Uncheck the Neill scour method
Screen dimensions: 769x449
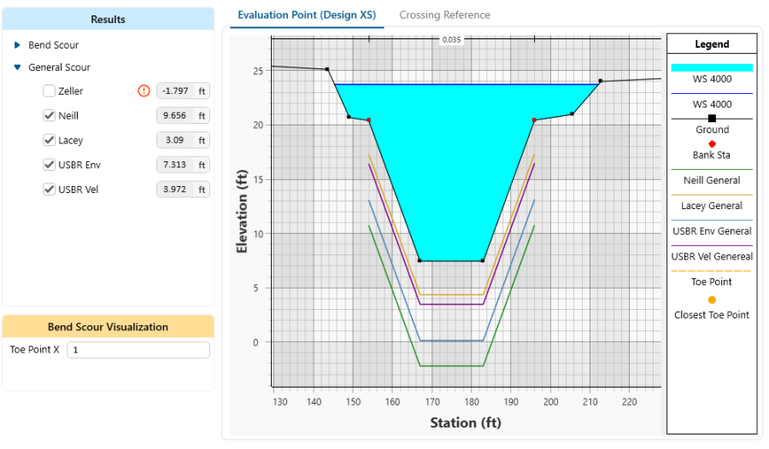[x=50, y=116]
